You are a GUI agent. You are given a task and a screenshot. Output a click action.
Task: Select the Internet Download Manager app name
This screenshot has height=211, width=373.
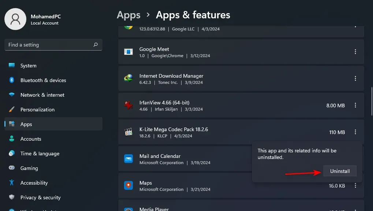(171, 76)
